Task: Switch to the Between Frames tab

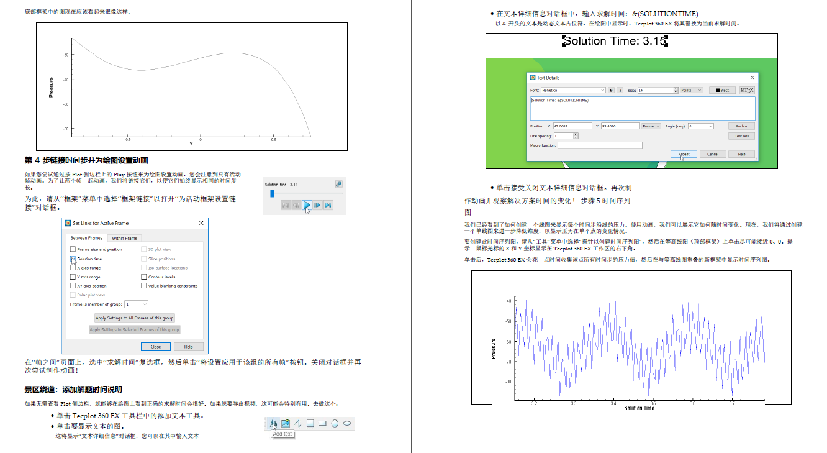Action: (x=86, y=238)
